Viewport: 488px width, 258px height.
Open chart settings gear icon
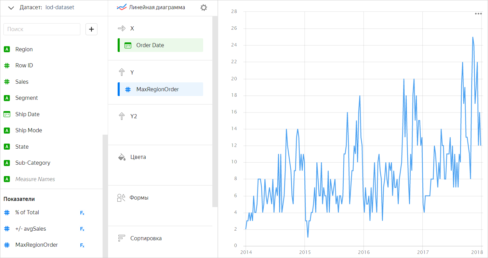point(203,8)
